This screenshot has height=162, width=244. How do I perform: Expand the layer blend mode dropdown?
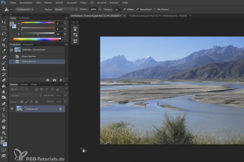pos(26,96)
